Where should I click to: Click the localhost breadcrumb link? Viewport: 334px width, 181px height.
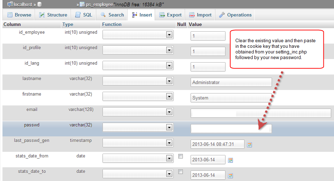click(23, 4)
